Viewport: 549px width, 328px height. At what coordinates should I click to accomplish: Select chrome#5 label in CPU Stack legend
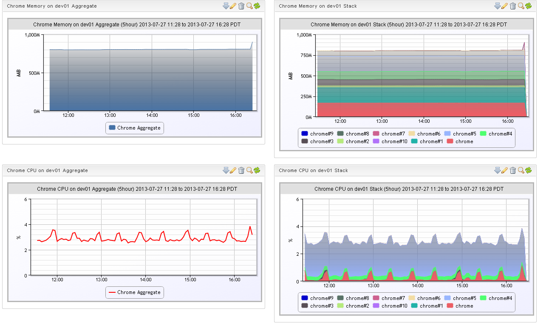(464, 298)
